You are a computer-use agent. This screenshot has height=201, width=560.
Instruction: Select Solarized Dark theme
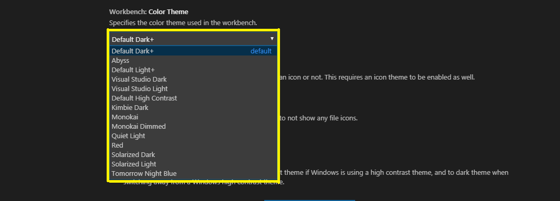[x=193, y=155]
